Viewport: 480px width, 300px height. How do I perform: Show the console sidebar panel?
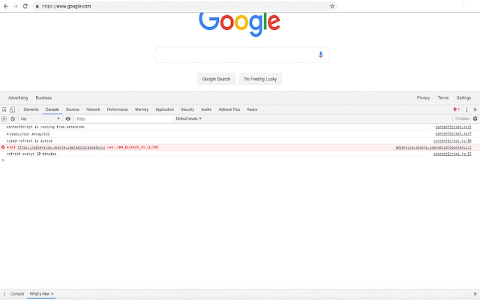[4, 118]
